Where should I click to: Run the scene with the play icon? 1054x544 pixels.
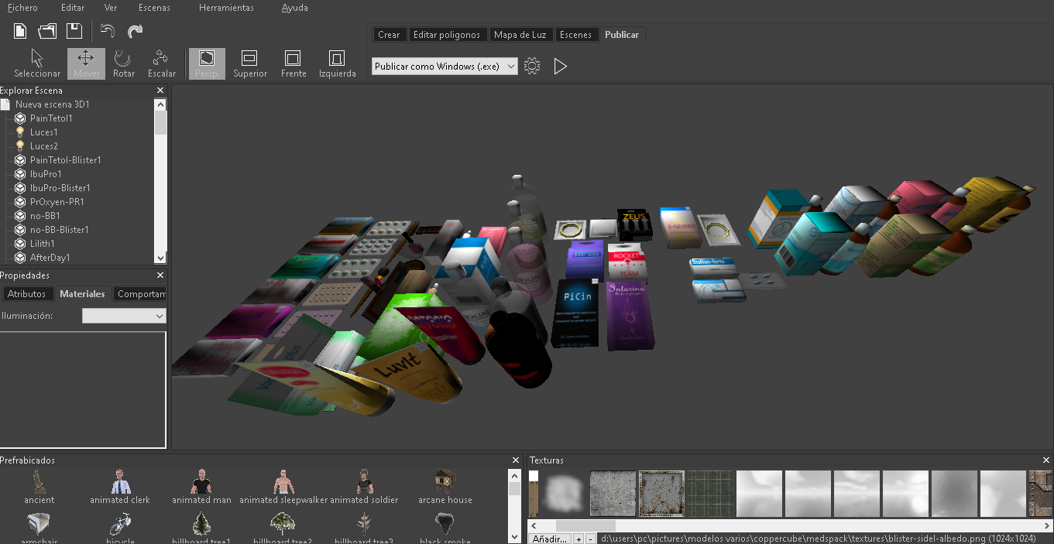pyautogui.click(x=561, y=67)
